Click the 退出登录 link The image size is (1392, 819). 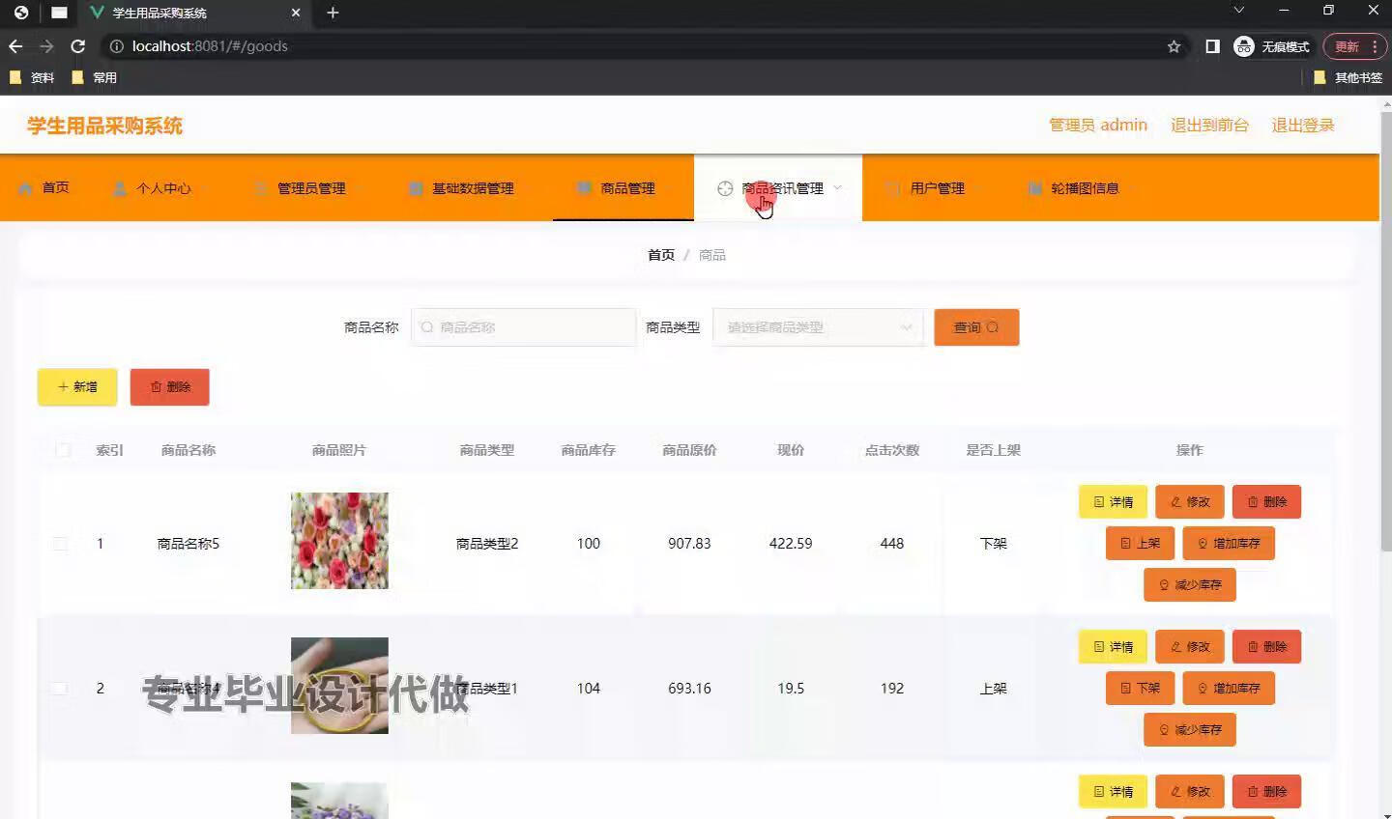(1302, 126)
